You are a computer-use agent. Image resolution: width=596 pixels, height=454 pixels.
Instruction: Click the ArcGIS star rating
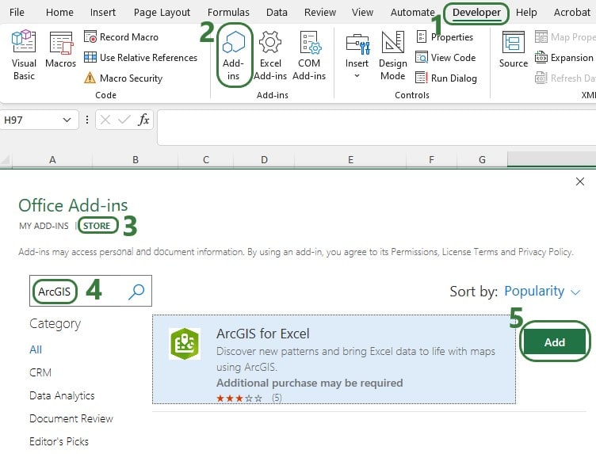[x=239, y=399]
